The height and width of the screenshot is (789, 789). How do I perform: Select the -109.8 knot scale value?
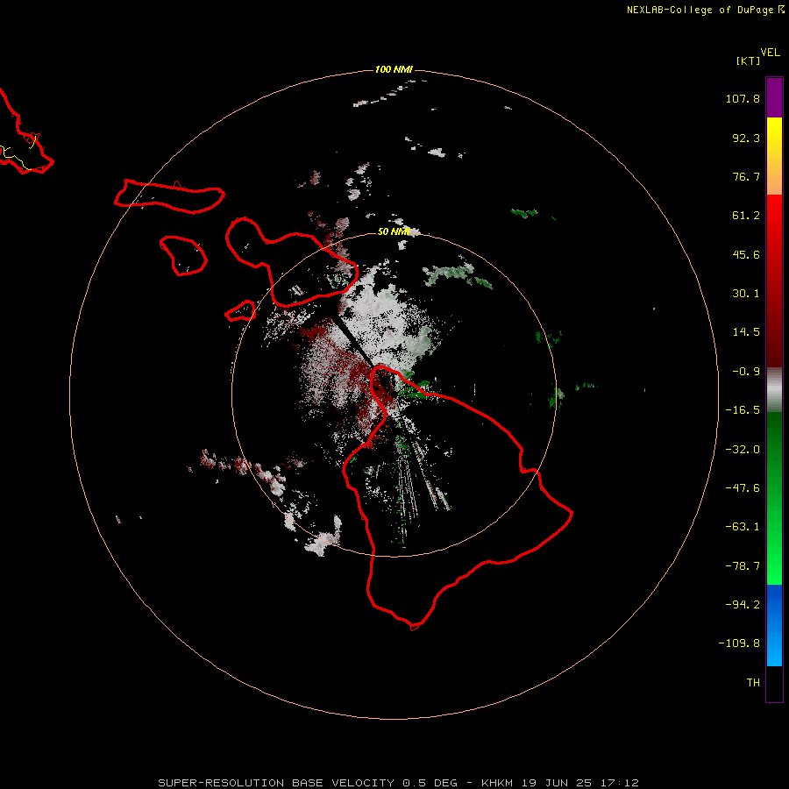coord(739,643)
